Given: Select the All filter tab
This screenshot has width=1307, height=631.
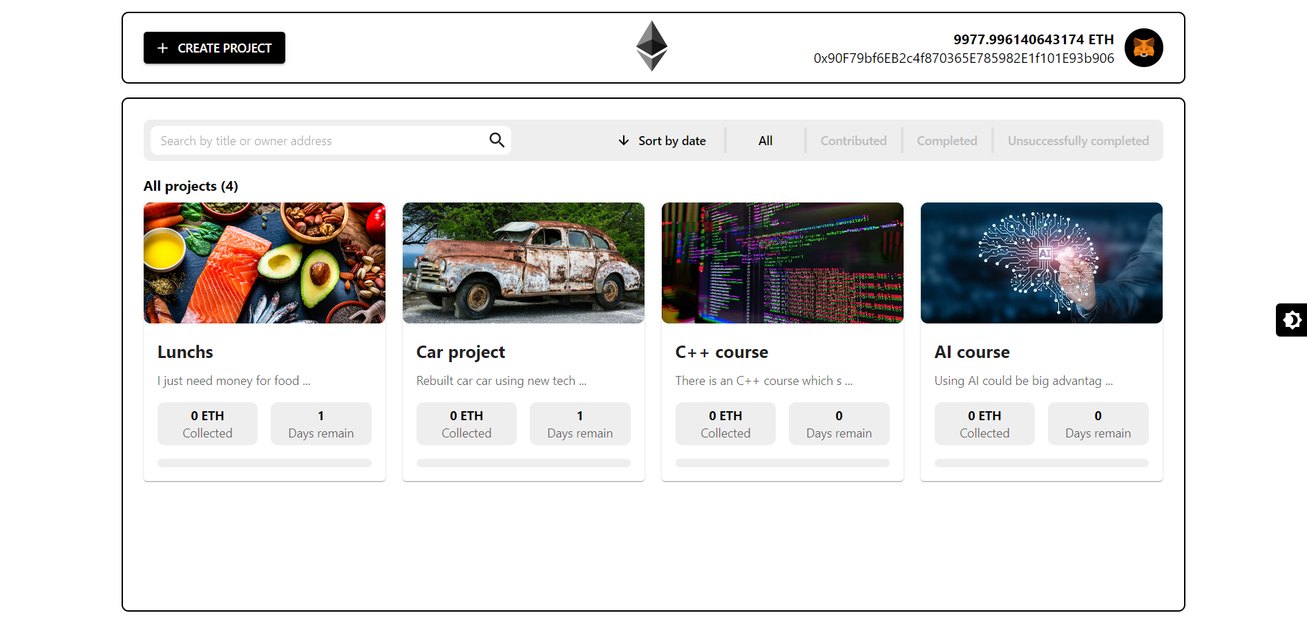Looking at the screenshot, I should point(765,141).
